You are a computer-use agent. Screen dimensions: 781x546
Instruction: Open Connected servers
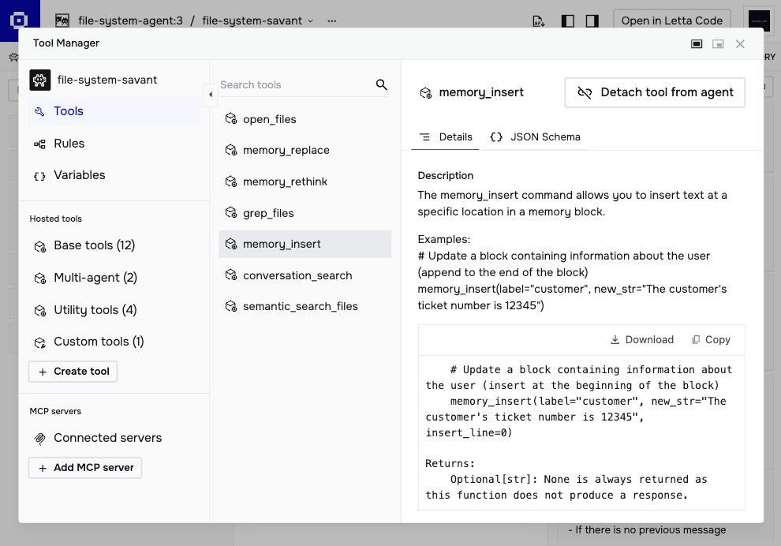coord(114,438)
